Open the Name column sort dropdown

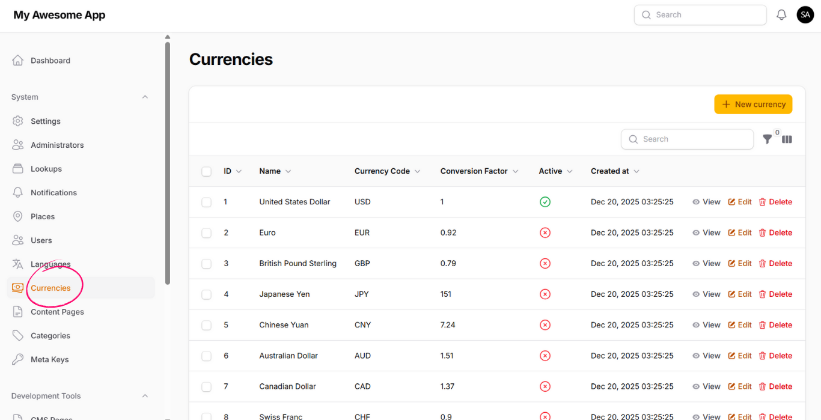[288, 171]
